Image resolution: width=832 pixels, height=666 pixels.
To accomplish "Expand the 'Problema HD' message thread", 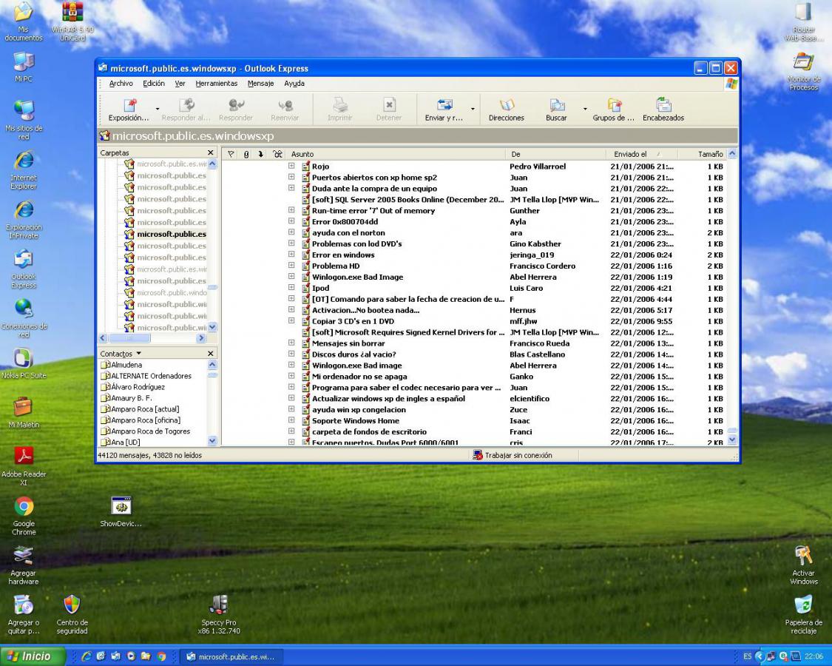I will coord(291,266).
